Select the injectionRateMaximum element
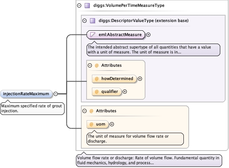This screenshot has width=229, height=168. [x=26, y=94]
